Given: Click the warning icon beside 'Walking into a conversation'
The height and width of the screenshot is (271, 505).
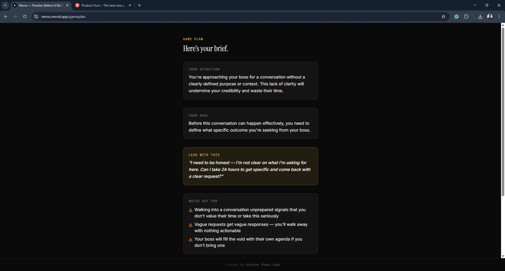Looking at the screenshot, I should click(x=191, y=210).
